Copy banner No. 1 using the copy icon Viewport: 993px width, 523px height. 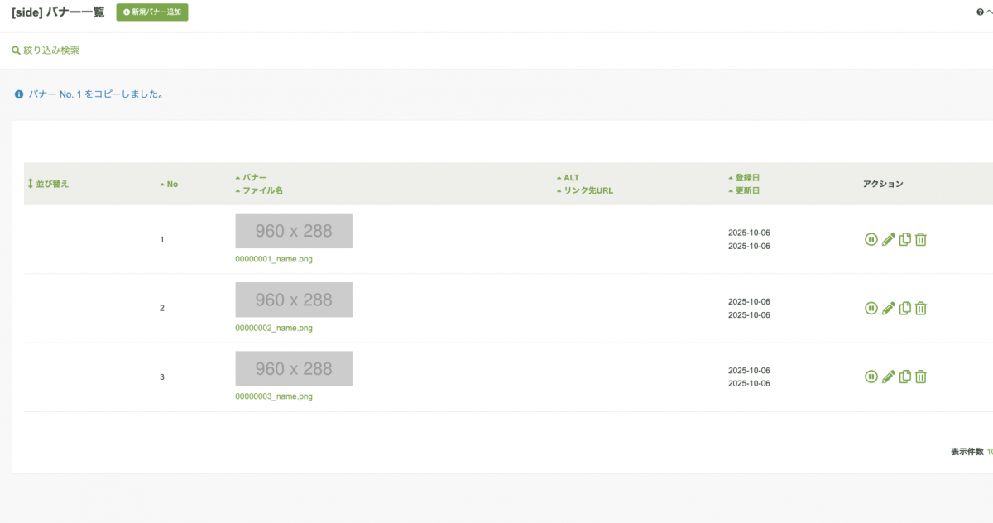point(905,239)
